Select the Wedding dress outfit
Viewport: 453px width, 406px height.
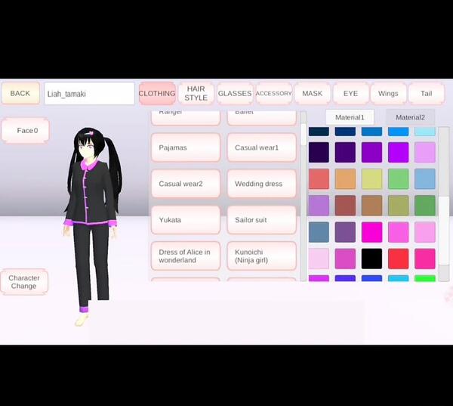261,184
